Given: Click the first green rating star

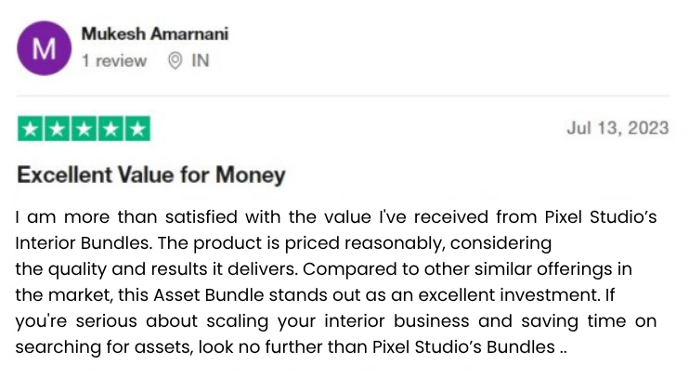Looking at the screenshot, I should [31, 129].
